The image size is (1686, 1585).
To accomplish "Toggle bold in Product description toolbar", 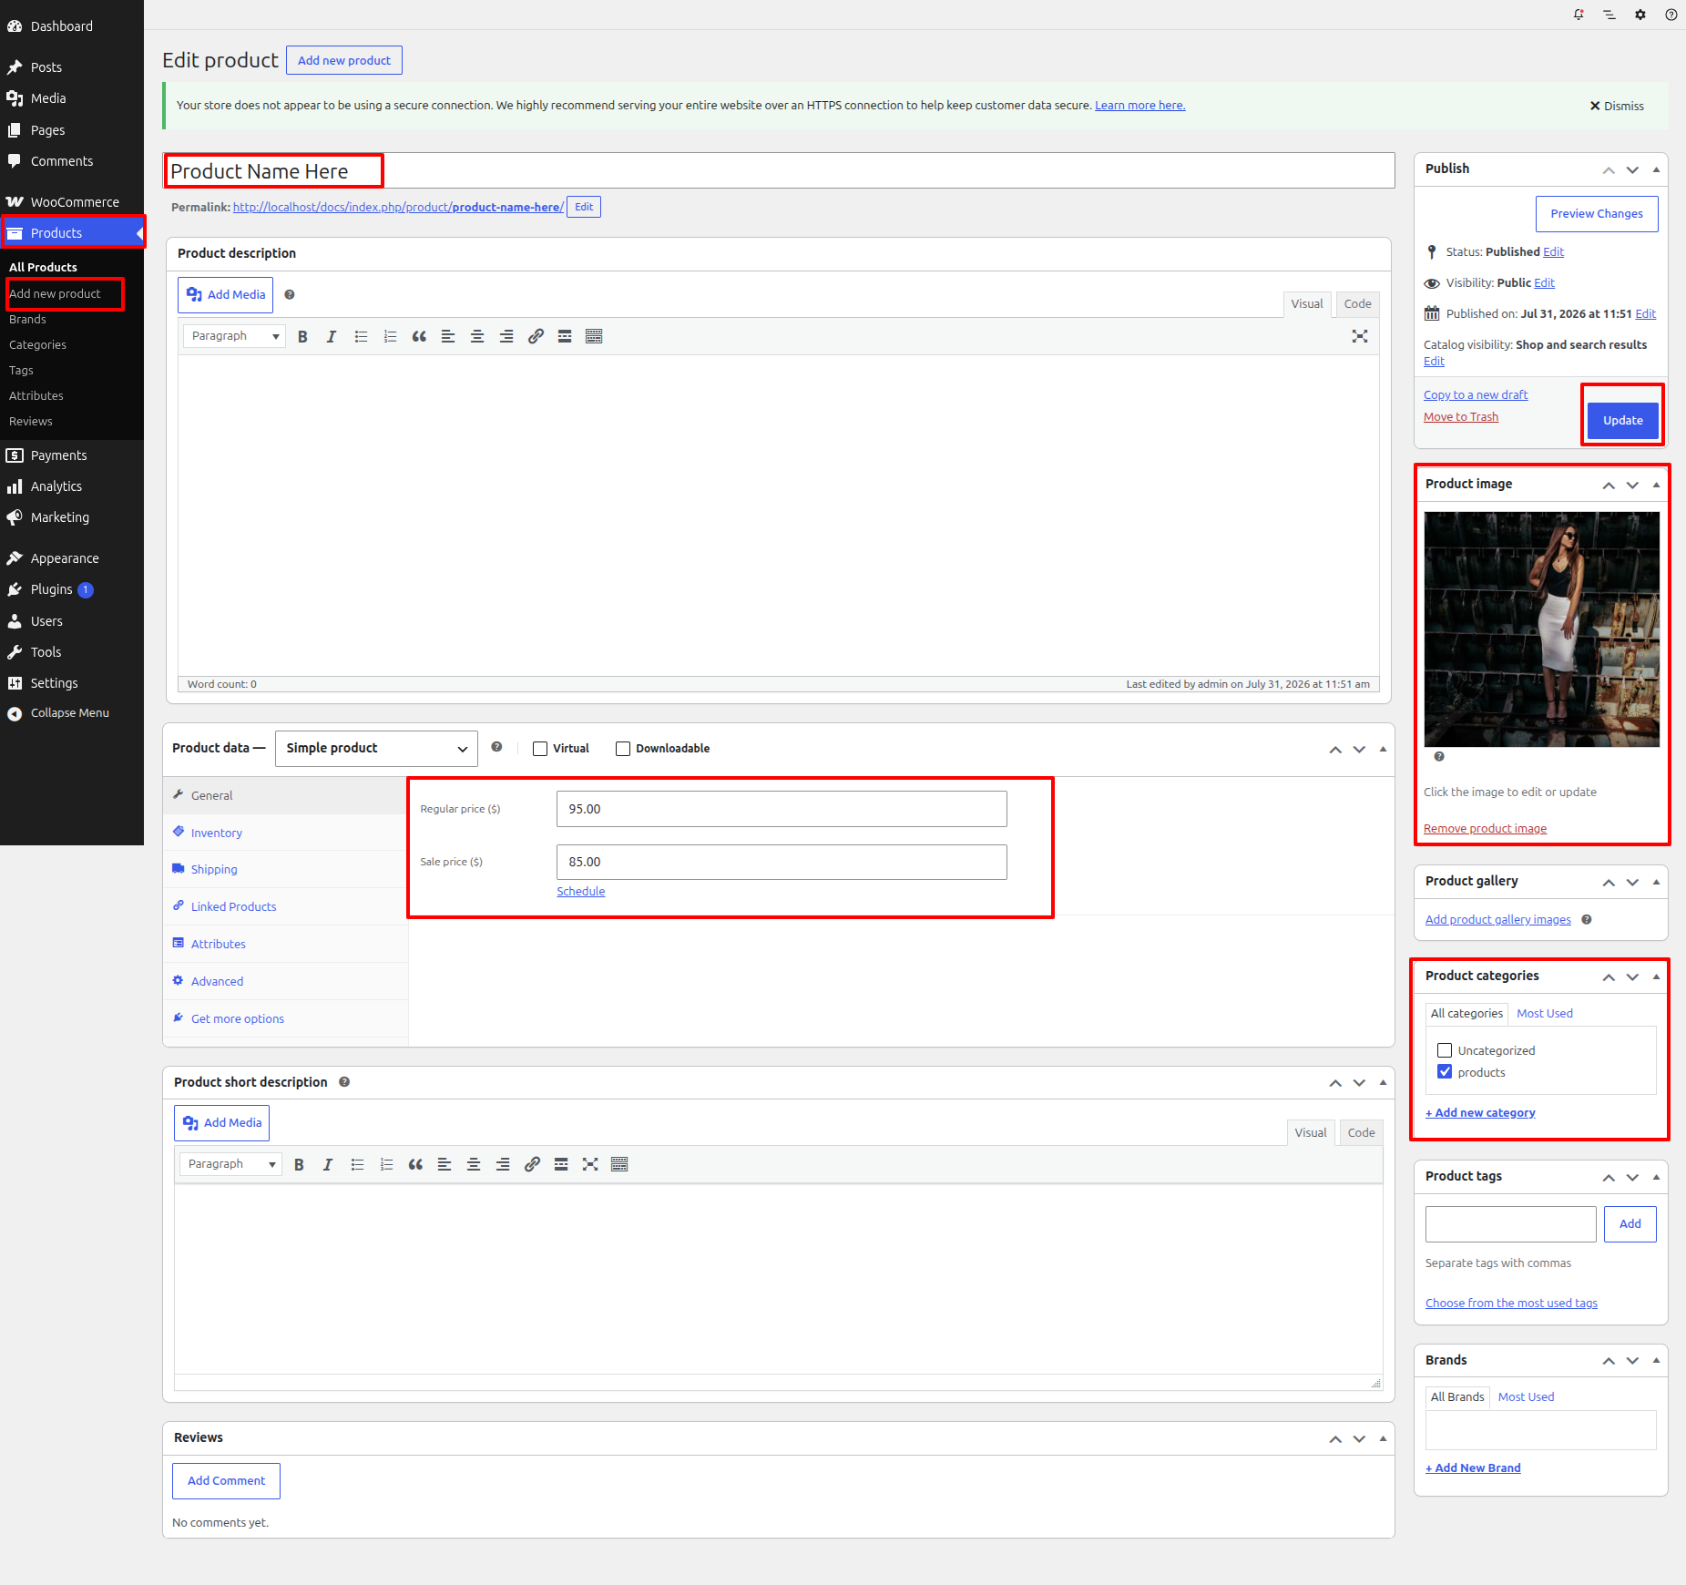I will pyautogui.click(x=302, y=336).
